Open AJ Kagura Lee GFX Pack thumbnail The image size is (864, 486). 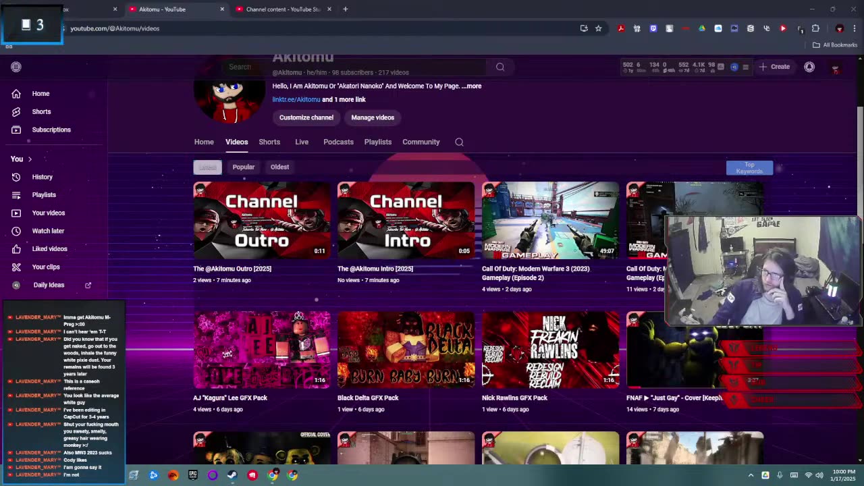tap(262, 350)
